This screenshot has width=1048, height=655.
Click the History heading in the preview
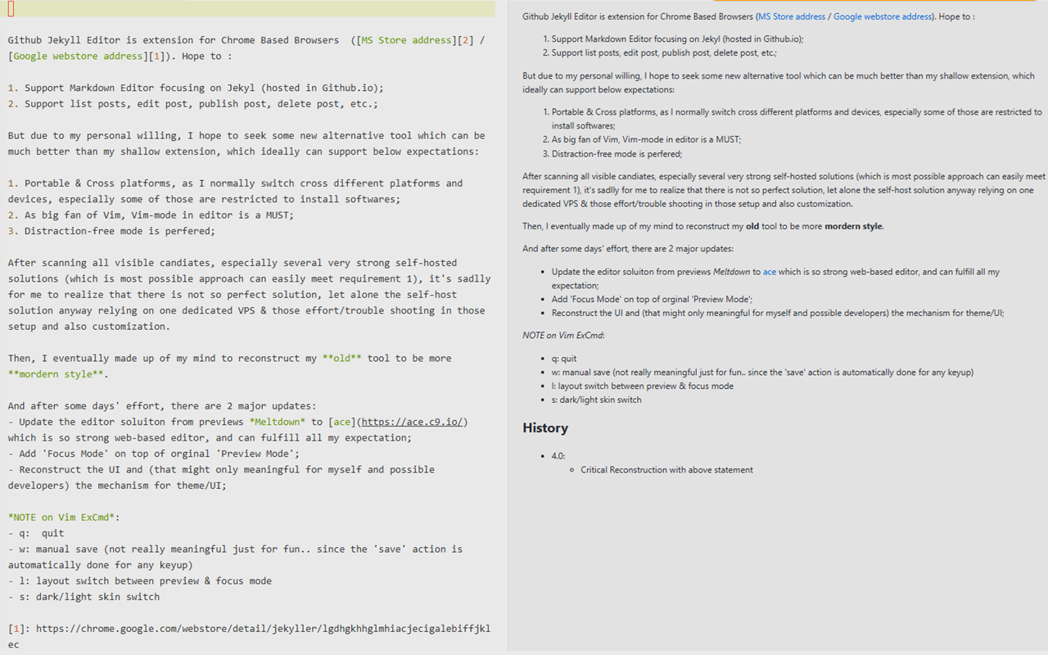pos(544,428)
